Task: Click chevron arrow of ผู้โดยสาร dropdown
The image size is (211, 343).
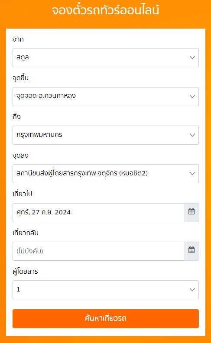Action: (x=192, y=290)
